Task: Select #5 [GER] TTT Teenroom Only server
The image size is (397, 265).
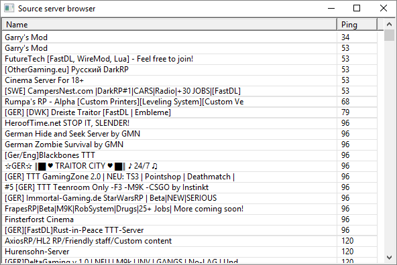Action: coord(190,187)
